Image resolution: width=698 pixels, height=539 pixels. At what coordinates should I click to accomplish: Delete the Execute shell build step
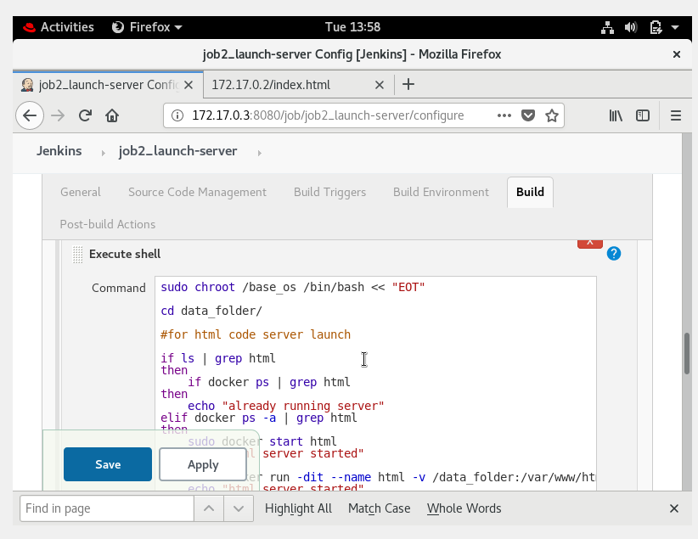tap(590, 244)
